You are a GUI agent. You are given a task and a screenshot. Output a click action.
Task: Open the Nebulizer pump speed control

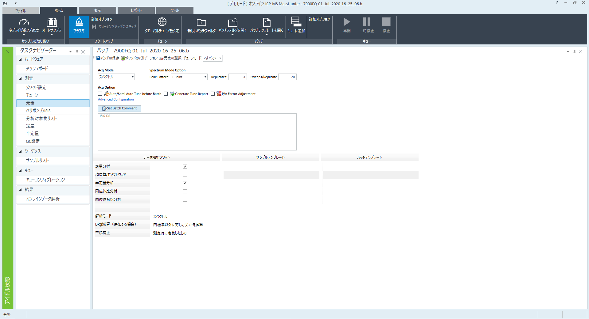24,26
